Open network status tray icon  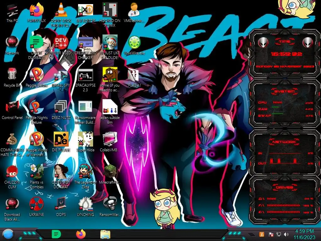[x=278, y=234]
